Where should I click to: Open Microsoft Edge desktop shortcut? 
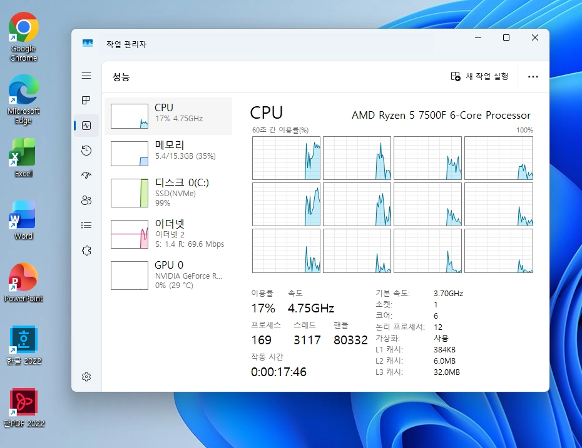(x=23, y=100)
